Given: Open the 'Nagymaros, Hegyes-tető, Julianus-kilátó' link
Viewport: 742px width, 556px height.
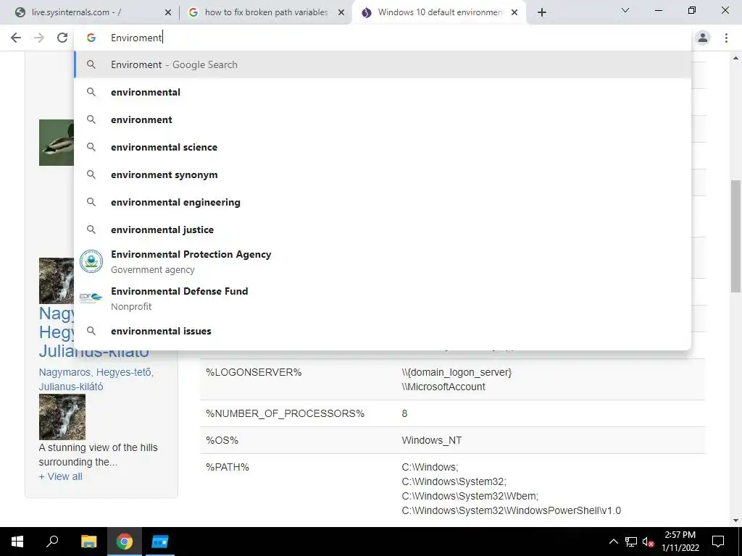Looking at the screenshot, I should [96, 379].
